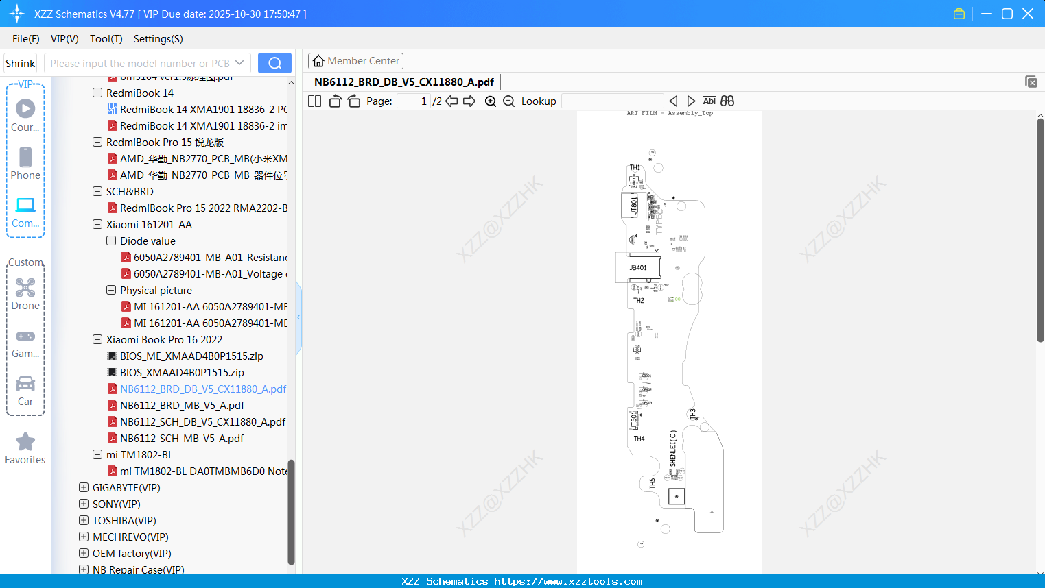Image resolution: width=1045 pixels, height=588 pixels.
Task: Expand the TOSHIBA(VIP) node
Action: [84, 520]
